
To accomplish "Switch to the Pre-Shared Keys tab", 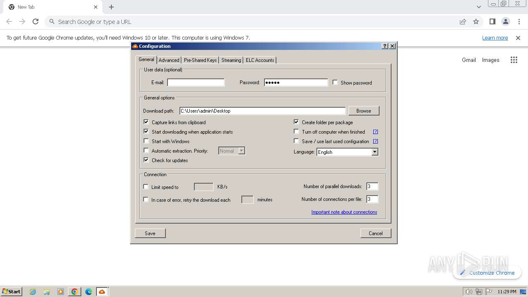I will coord(200,60).
